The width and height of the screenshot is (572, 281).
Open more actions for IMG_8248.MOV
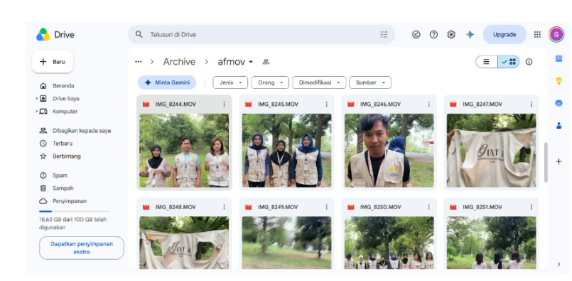(x=224, y=207)
